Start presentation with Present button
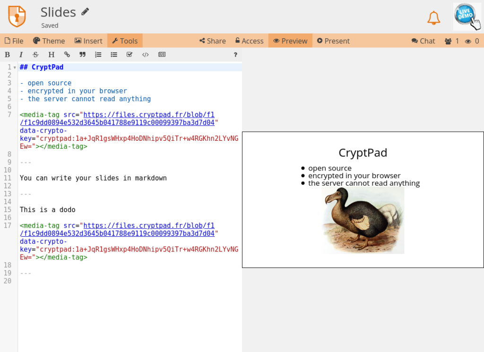The width and height of the screenshot is (484, 352). [333, 41]
